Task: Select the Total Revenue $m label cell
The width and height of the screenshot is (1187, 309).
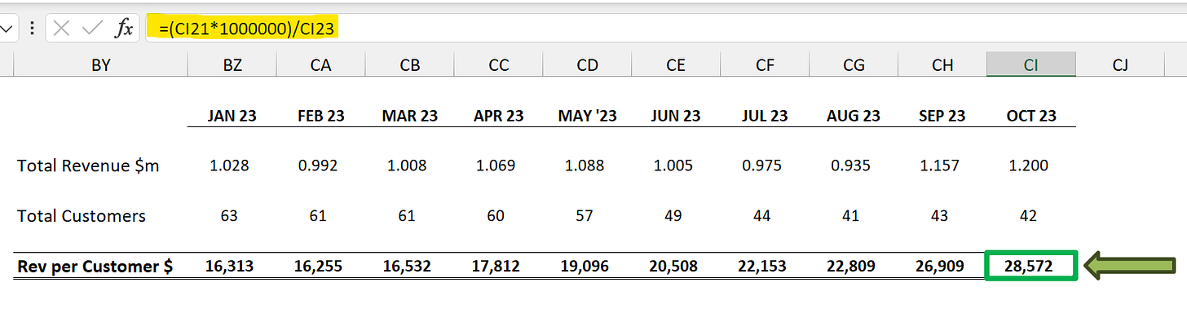Action: click(x=88, y=166)
